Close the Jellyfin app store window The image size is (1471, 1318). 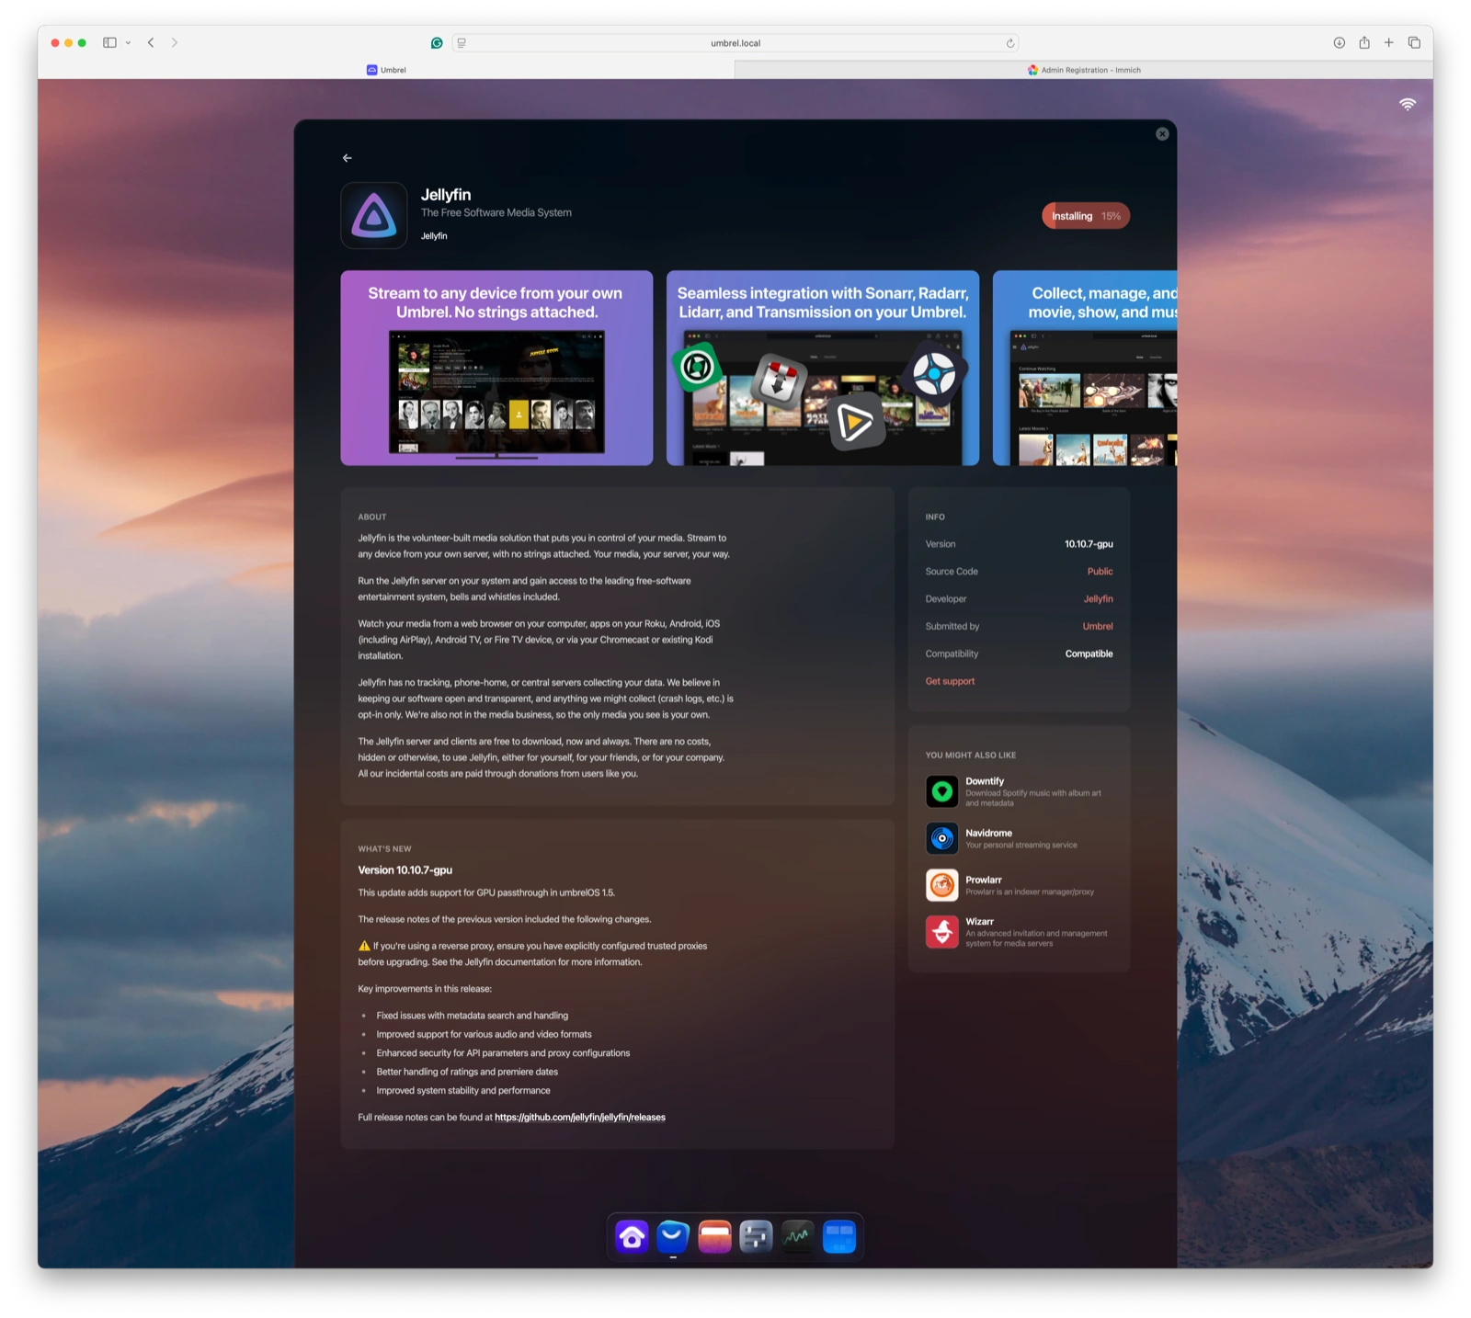(1162, 134)
